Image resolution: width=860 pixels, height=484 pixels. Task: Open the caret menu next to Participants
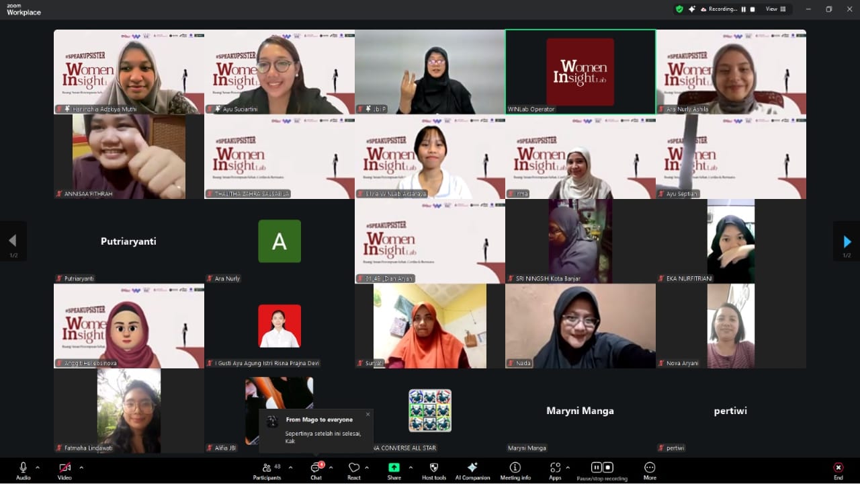click(290, 467)
